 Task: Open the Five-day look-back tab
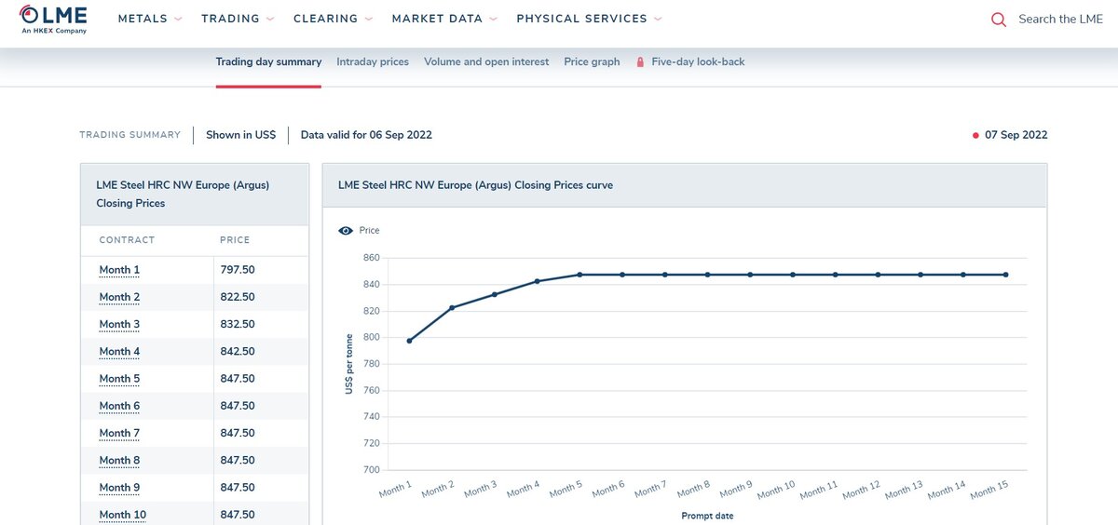[698, 62]
